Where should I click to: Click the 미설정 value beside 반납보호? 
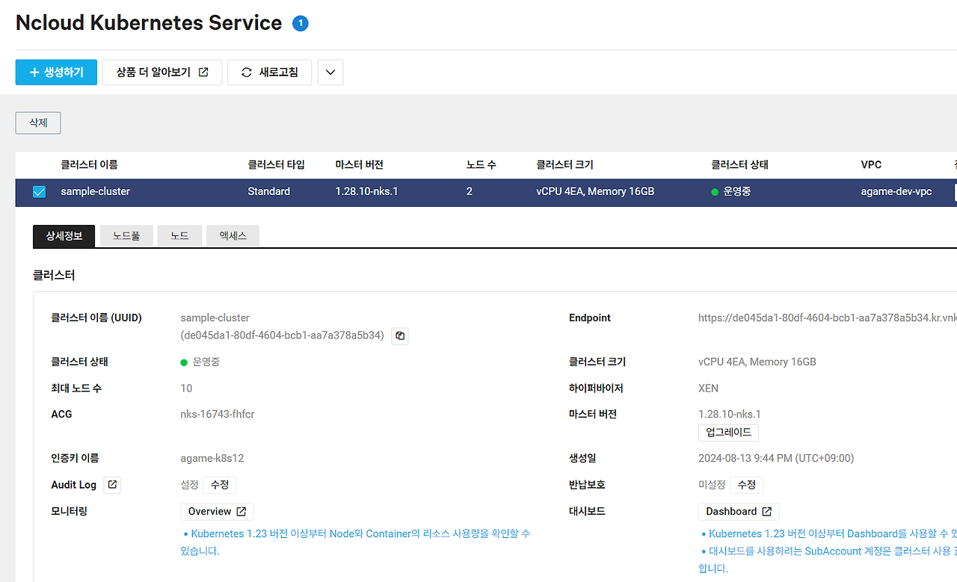click(x=712, y=485)
